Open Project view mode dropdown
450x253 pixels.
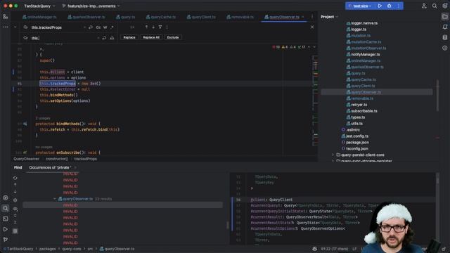pos(329,17)
